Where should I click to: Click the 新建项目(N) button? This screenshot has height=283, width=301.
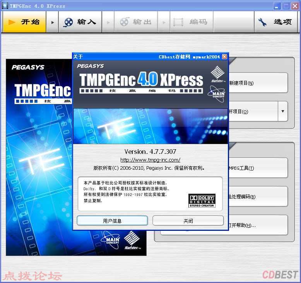point(258,83)
